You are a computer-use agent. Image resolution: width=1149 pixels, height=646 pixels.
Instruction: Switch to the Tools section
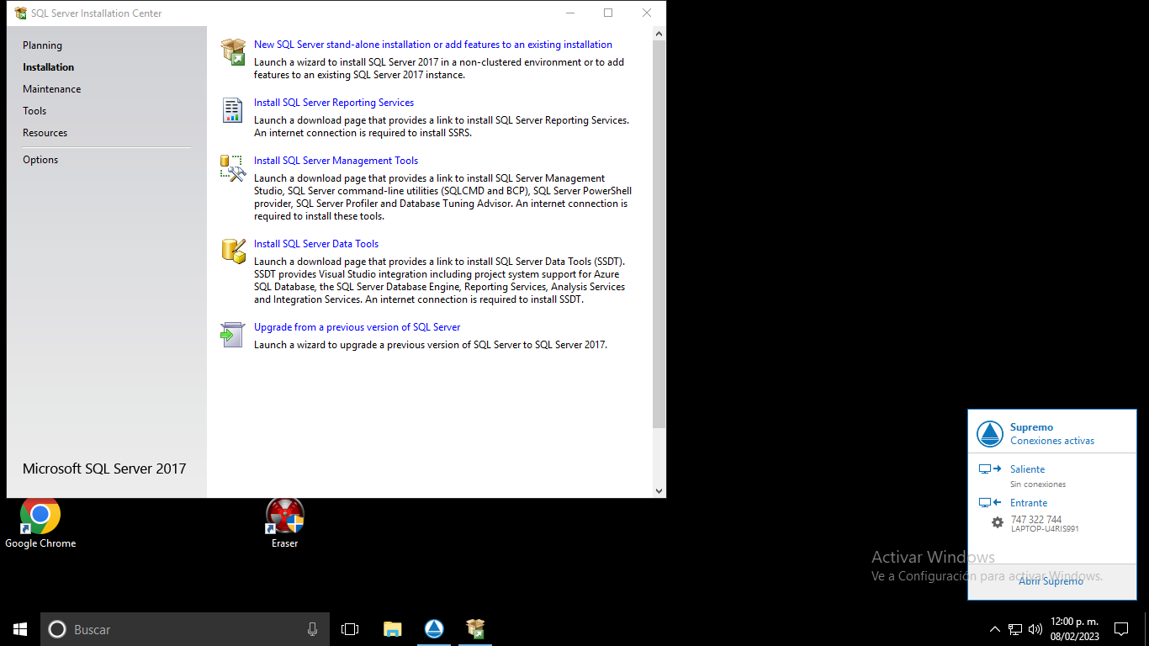34,111
